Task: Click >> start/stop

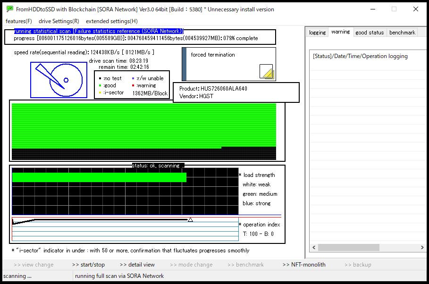Action: pos(88,265)
